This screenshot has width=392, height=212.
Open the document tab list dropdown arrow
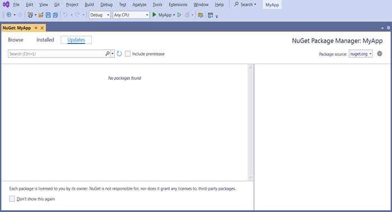click(x=382, y=28)
